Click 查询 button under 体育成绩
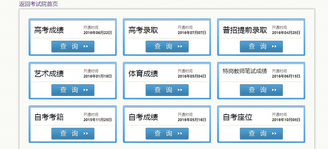328x149 pixels. (167, 90)
